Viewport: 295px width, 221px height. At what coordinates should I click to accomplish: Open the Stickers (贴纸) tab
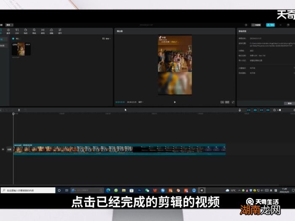[26, 31]
